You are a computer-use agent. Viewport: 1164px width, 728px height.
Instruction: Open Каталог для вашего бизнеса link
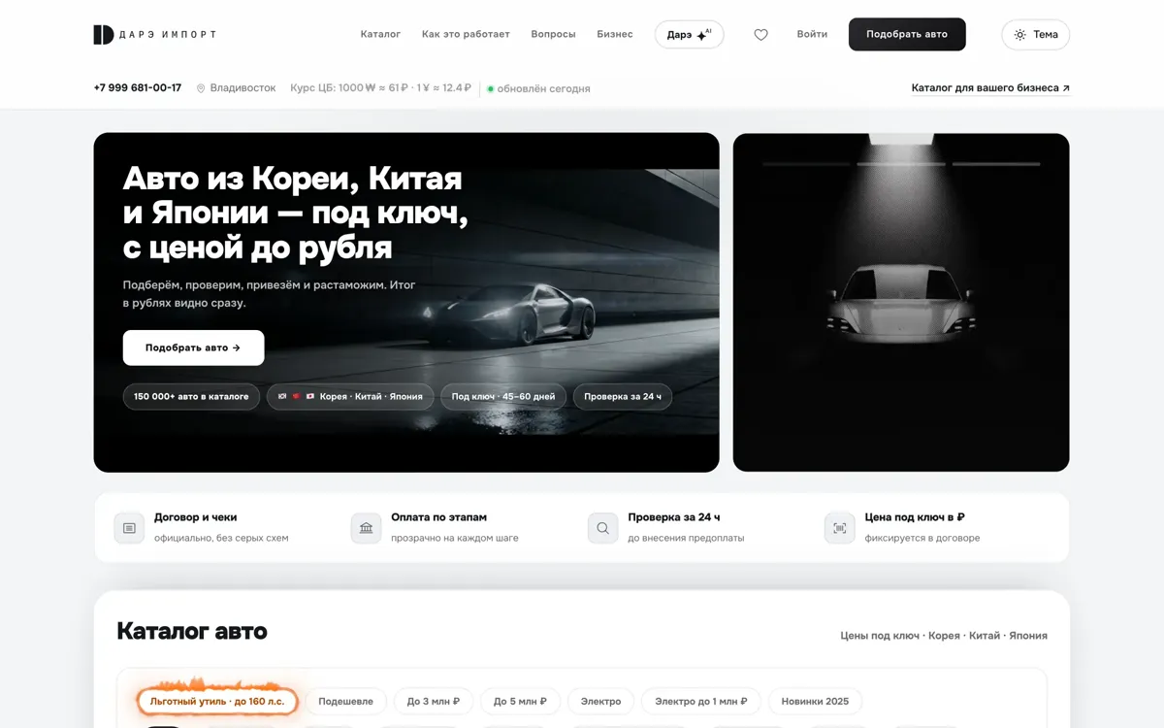(x=990, y=87)
